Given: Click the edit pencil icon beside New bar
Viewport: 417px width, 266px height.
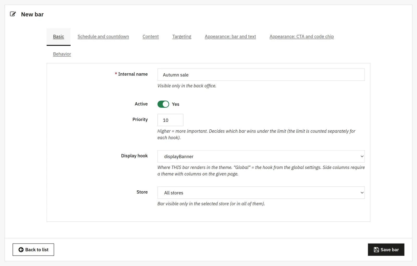Looking at the screenshot, I should pos(13,14).
